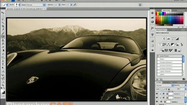Open the Flow slider arrow

pos(71,5)
